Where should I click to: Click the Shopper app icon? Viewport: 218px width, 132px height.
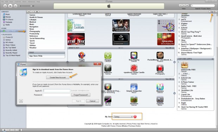tap(108, 55)
